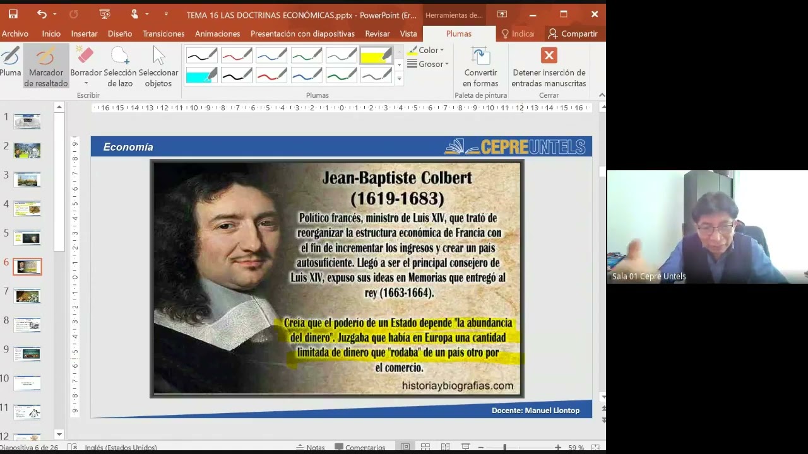Toggle touch/mouse mode icon

coord(134,14)
